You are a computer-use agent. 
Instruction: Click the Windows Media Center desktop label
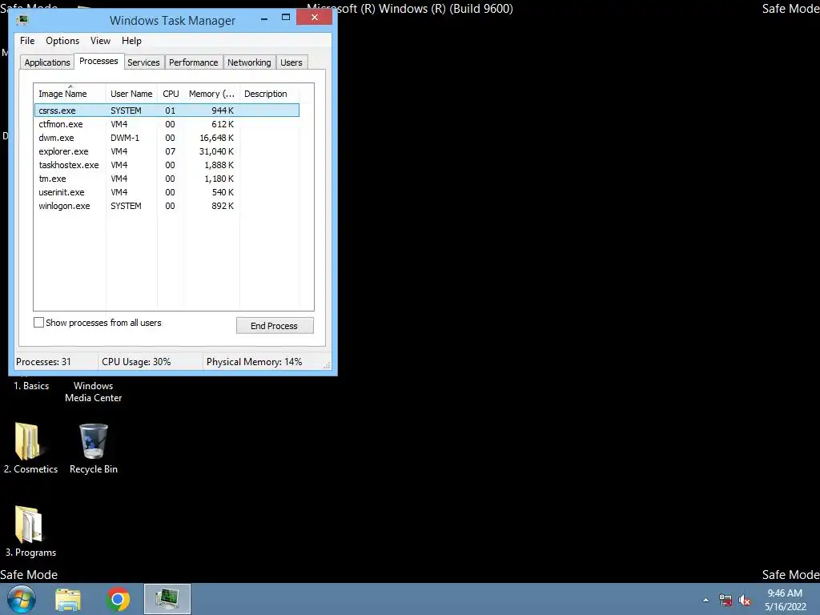pyautogui.click(x=93, y=392)
